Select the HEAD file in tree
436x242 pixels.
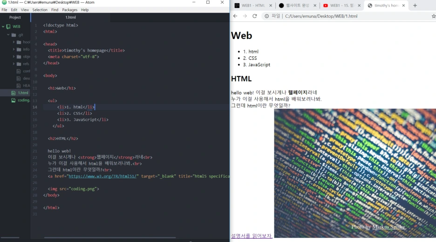(27, 85)
